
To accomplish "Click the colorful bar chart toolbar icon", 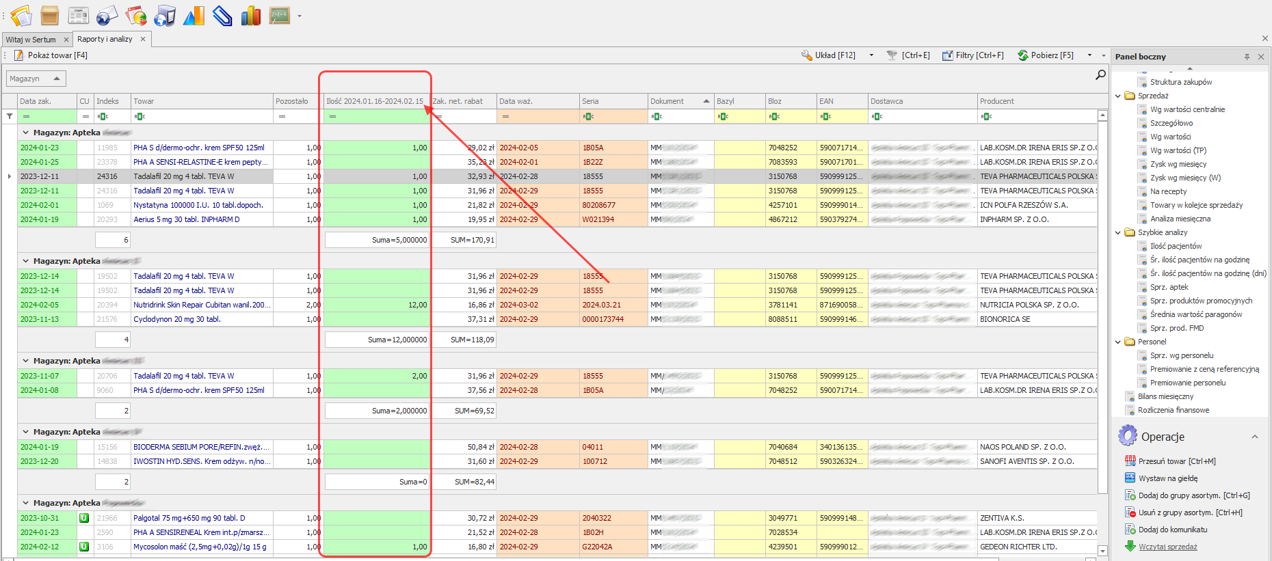I will (251, 15).
